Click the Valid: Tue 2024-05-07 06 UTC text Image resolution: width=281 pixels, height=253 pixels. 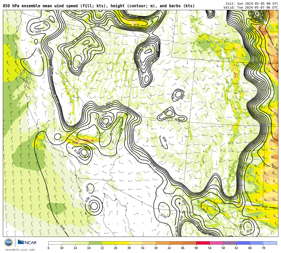pos(251,8)
